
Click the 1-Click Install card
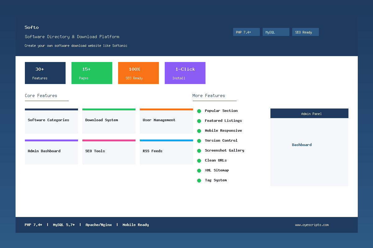pos(185,73)
